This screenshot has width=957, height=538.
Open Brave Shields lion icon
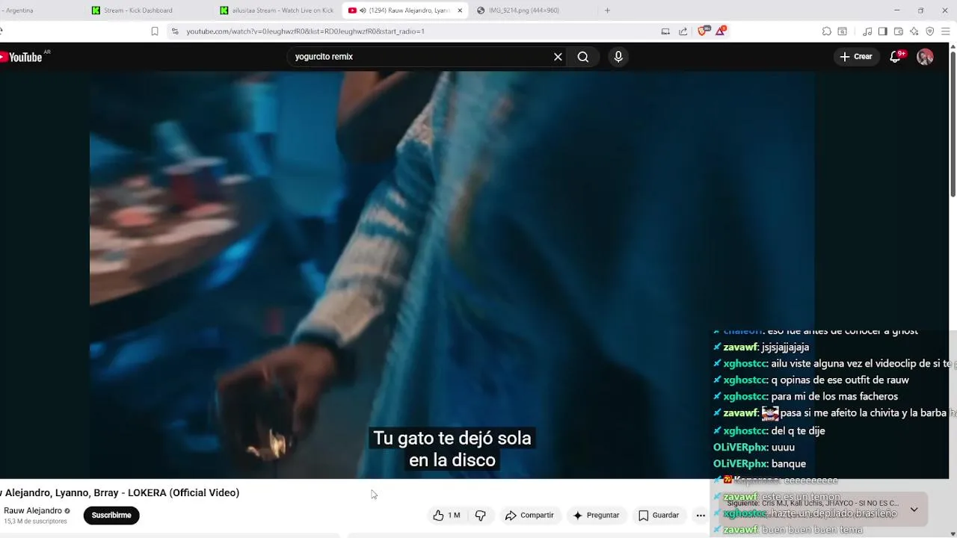coord(704,31)
